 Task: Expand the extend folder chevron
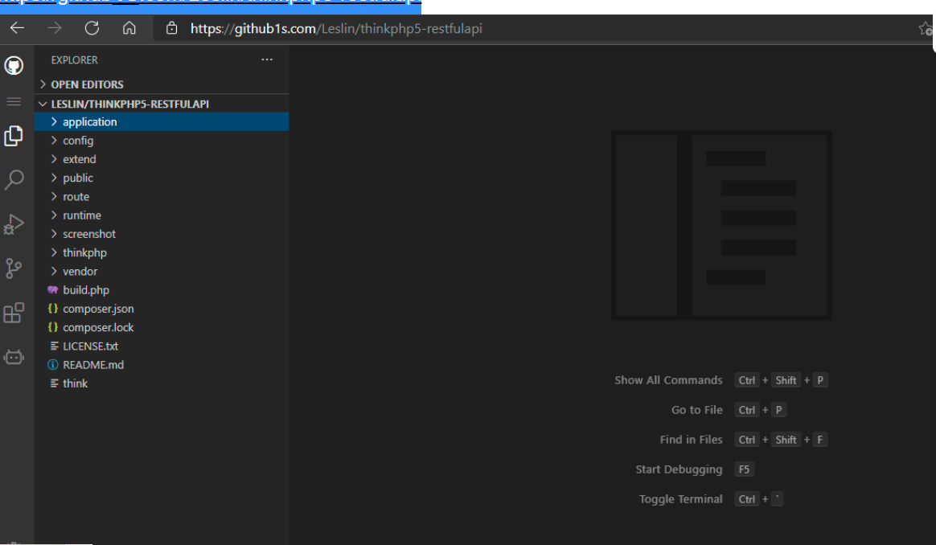click(x=54, y=159)
